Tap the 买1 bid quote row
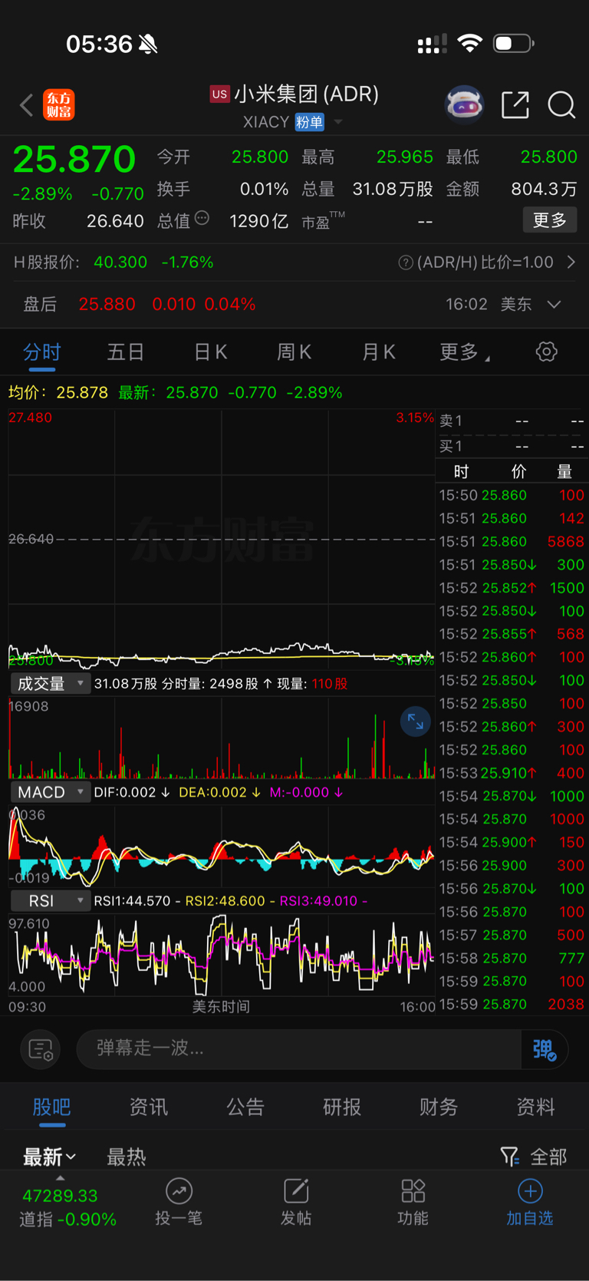The width and height of the screenshot is (589, 1281). pyautogui.click(x=512, y=446)
